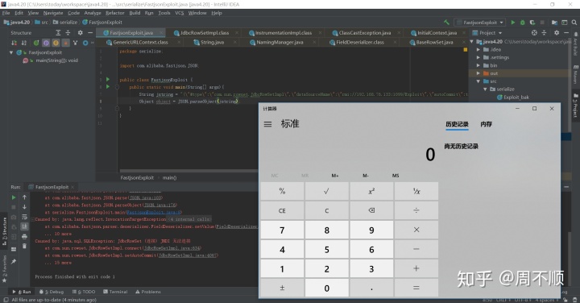This screenshot has width=580, height=303.
Task: Click JdbcRowSetImpl.java:634 stack trace link
Action: point(172,248)
